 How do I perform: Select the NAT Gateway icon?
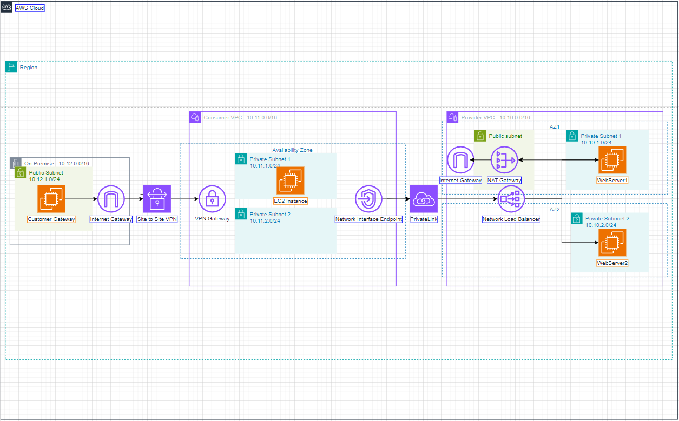click(x=504, y=160)
